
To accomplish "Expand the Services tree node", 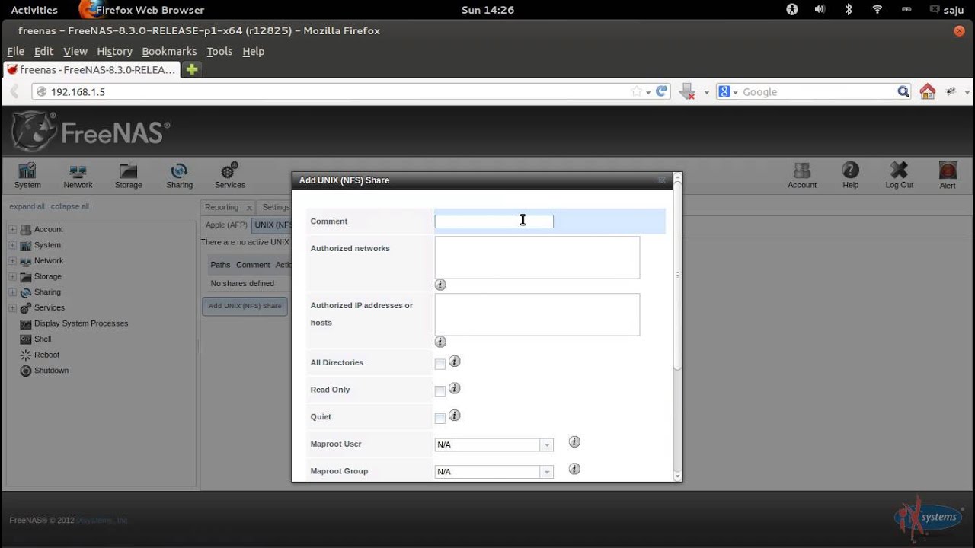I will click(12, 308).
